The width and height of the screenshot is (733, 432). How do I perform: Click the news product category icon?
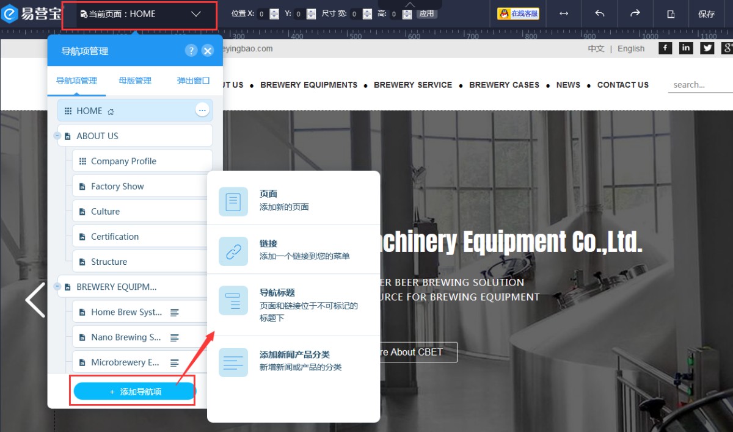[233, 362]
